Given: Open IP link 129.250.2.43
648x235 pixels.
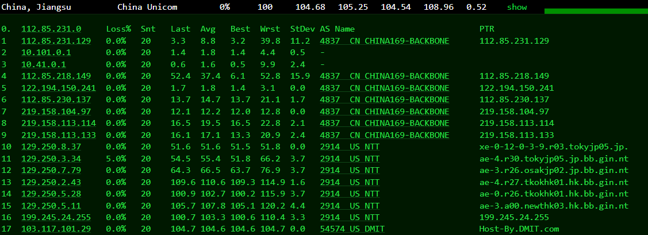Looking at the screenshot, I should click(x=51, y=182).
